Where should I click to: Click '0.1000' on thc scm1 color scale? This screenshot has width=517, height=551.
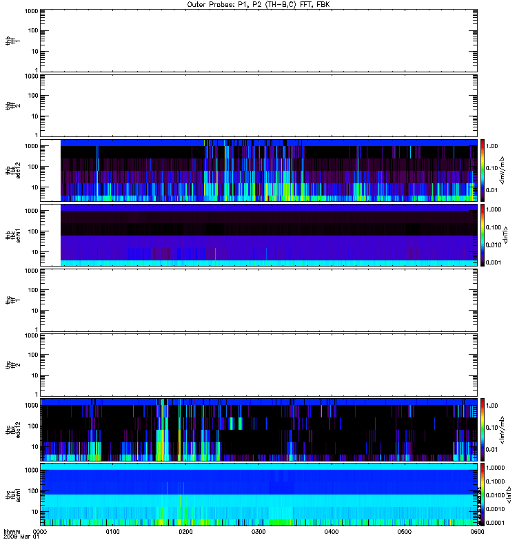[495, 481]
